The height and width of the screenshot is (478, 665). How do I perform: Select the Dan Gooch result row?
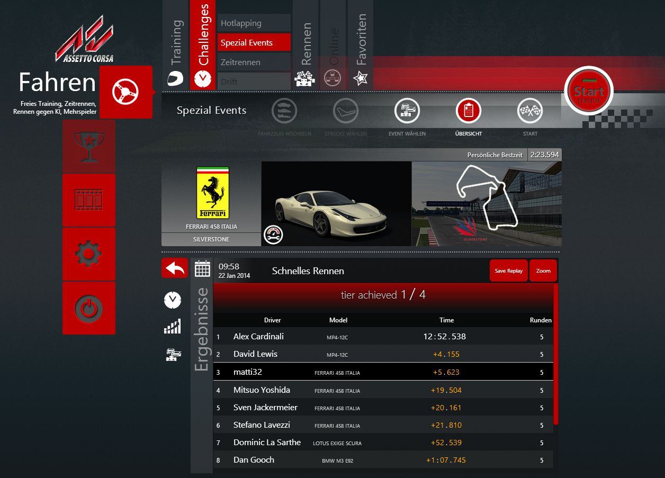point(383,460)
